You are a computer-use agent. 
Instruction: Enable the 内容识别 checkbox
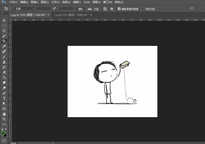tap(143, 9)
